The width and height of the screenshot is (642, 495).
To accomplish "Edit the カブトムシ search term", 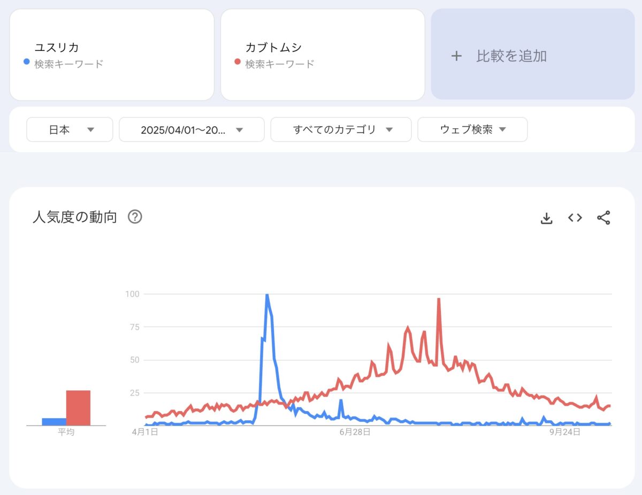I will pyautogui.click(x=273, y=48).
